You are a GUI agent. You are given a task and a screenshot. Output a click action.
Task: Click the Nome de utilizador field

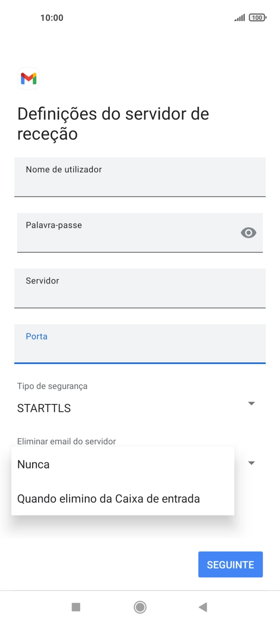point(140,177)
